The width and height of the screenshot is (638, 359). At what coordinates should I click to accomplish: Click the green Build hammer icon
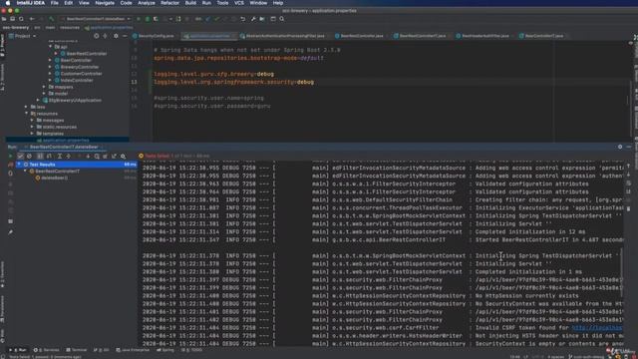51,19
